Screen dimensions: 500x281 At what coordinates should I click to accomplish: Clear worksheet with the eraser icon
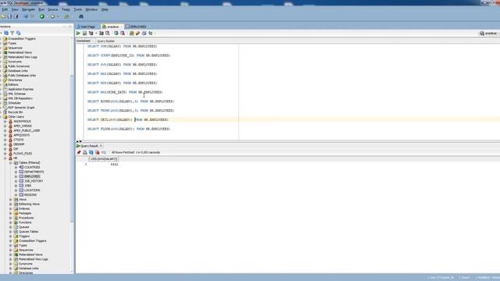tap(137, 33)
